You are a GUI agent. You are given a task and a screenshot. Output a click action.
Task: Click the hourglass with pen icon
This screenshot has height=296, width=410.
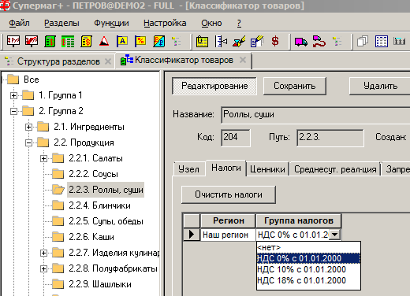239,42
